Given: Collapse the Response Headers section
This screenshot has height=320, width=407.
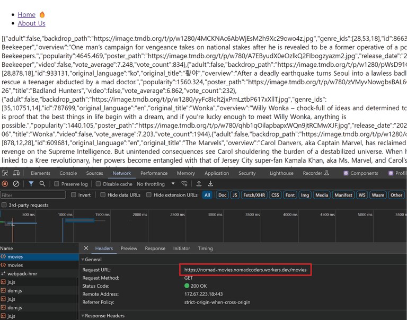Looking at the screenshot, I should point(103,316).
